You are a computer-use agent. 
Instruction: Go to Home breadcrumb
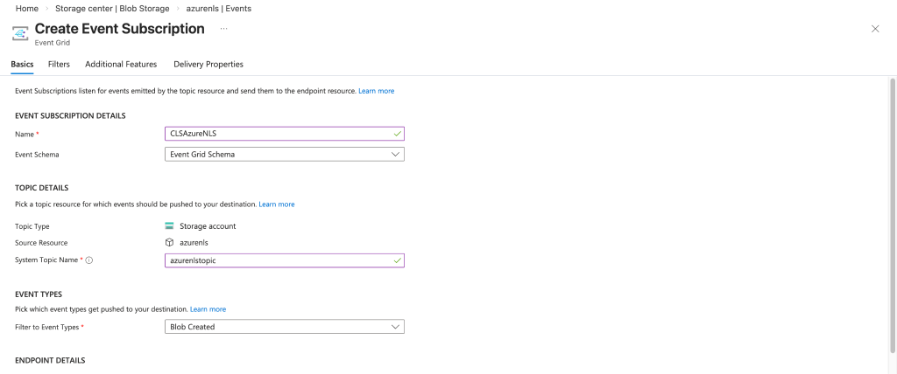pyautogui.click(x=27, y=9)
